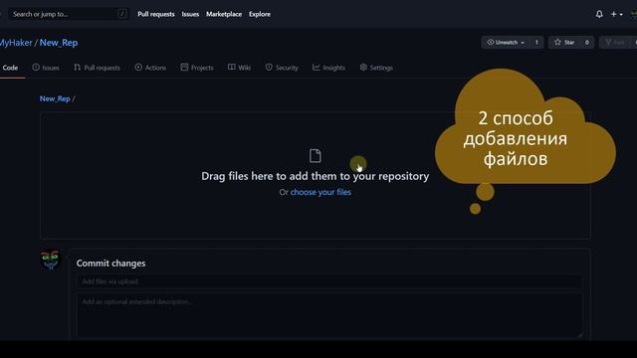This screenshot has height=358, width=637.
Task: Switch to the Actions tab
Action: pyautogui.click(x=150, y=68)
